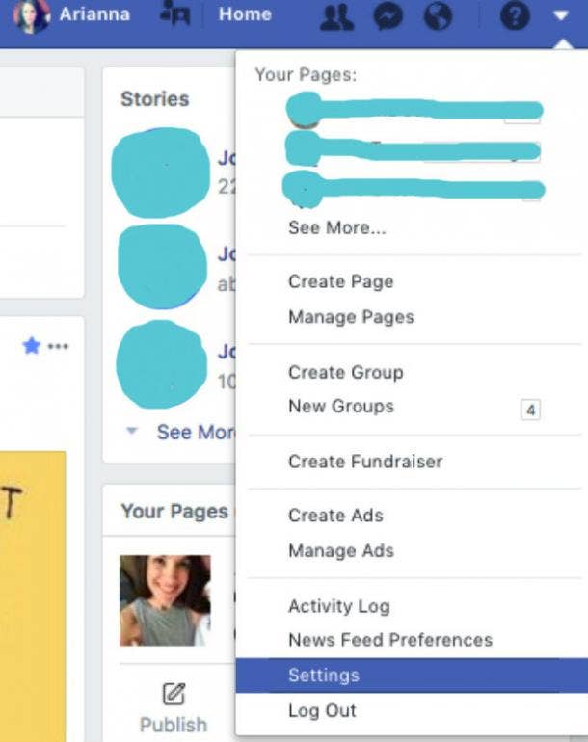Open the three-dot options menu
Screen dimensions: 588x742
click(58, 346)
